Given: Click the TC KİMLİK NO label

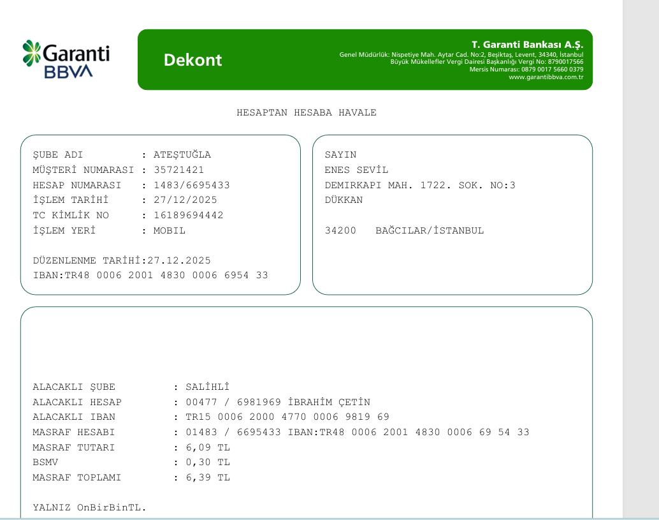Looking at the screenshot, I should click(71, 216).
